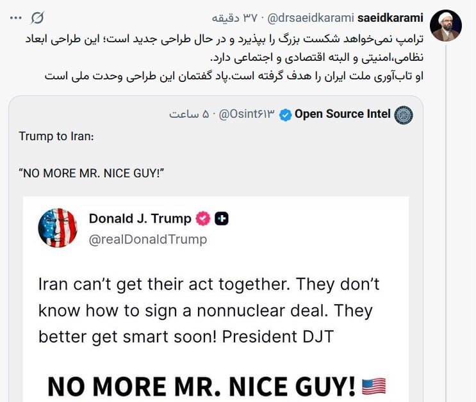
Task: Select the "Trump to Iran:" quoted text
Action: (x=56, y=136)
